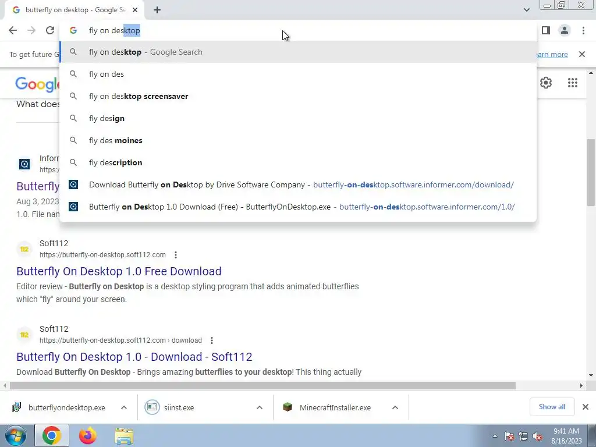596x447 pixels.
Task: Expand options for siinst.exe download
Action: [260, 407]
